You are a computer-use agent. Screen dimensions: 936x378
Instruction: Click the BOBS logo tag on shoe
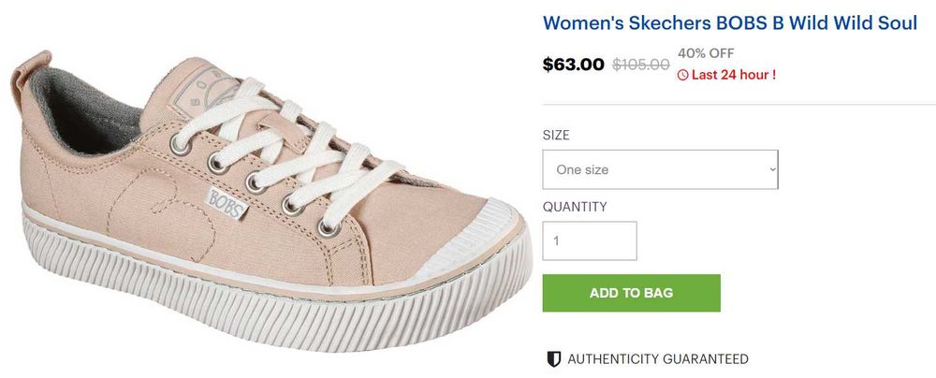pos(223,199)
